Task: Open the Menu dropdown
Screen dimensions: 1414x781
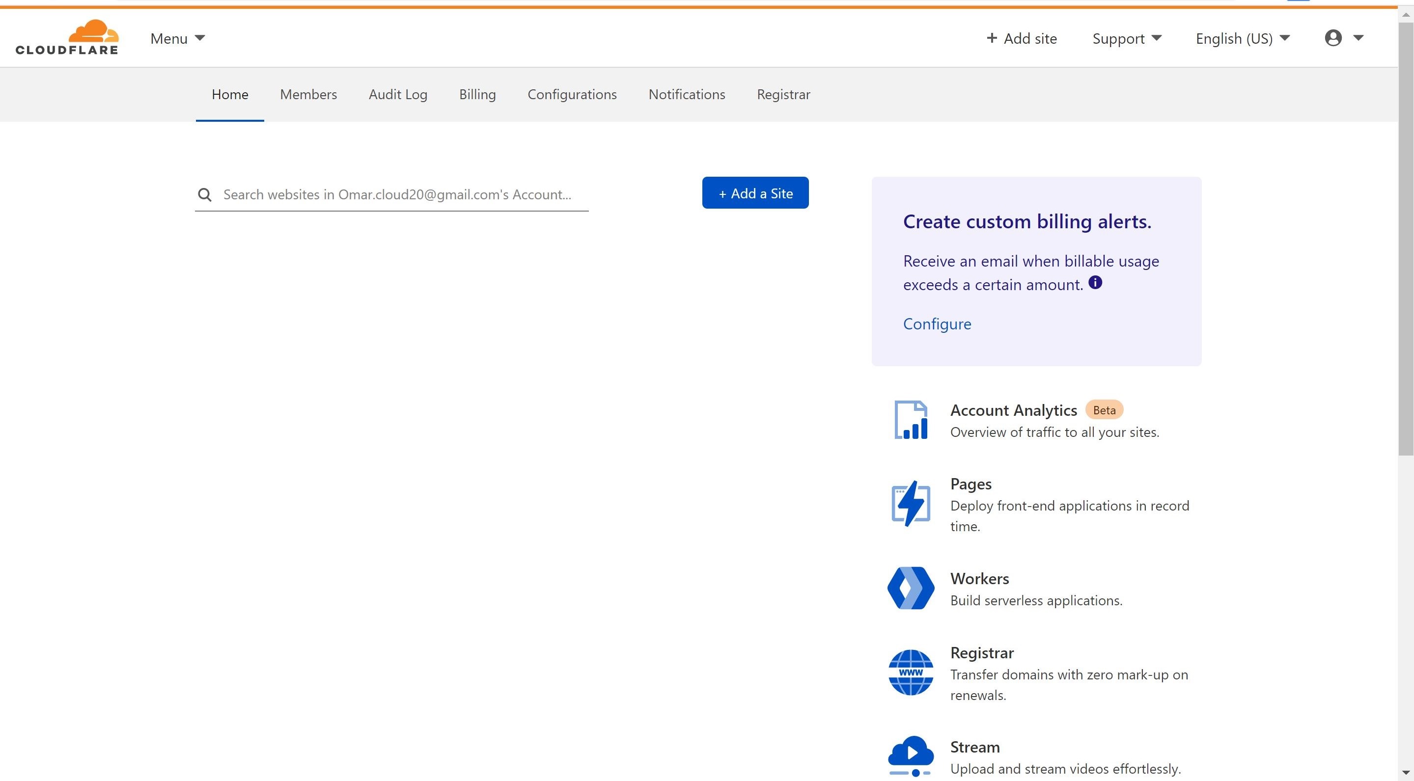Action: click(x=177, y=38)
